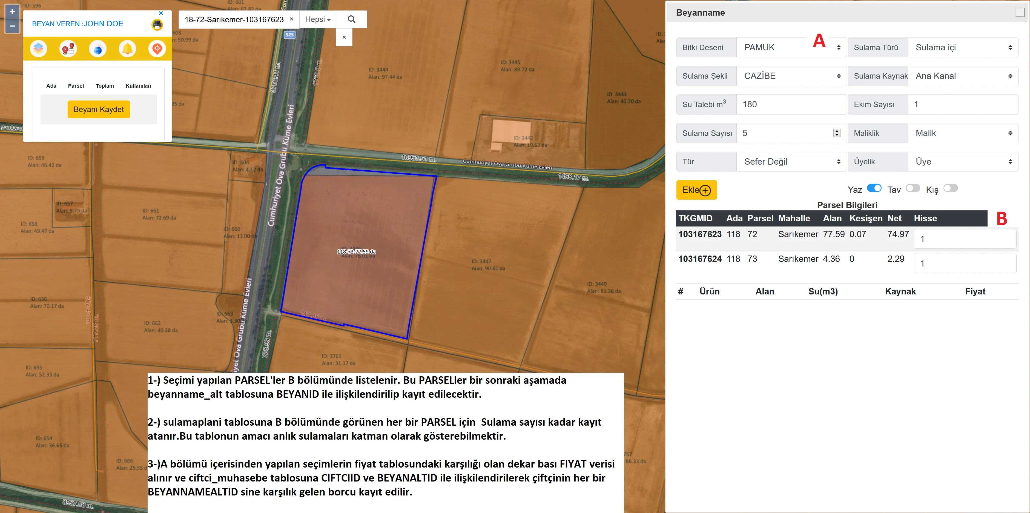Open the notification bell icon
This screenshot has width=1030, height=513.
(127, 49)
